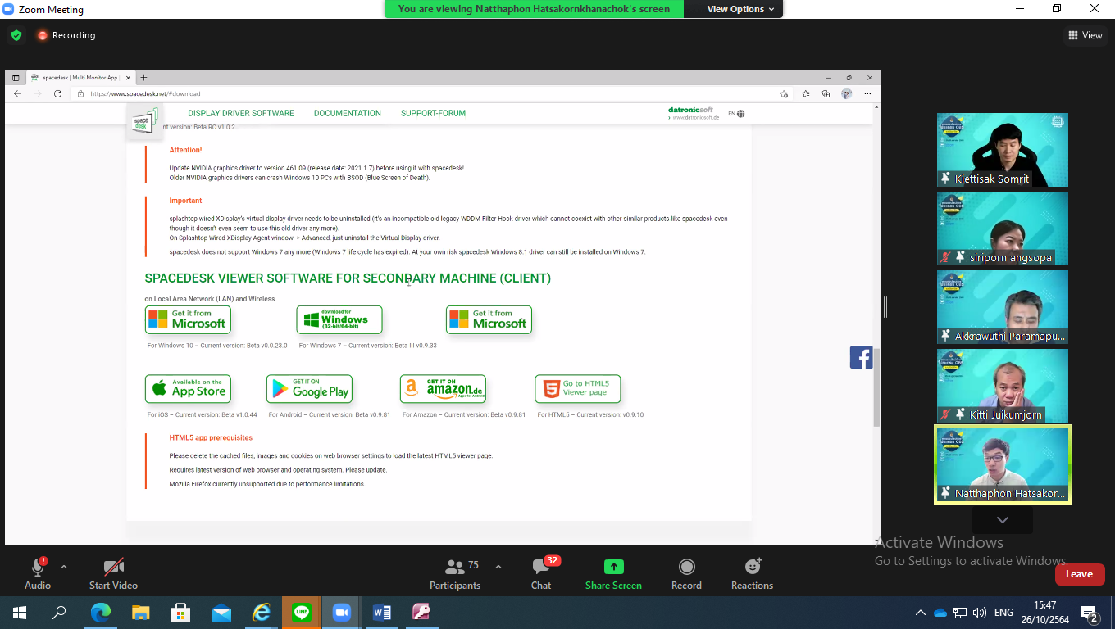Open a new browser tab plus icon
The width and height of the screenshot is (1115, 629).
[144, 78]
